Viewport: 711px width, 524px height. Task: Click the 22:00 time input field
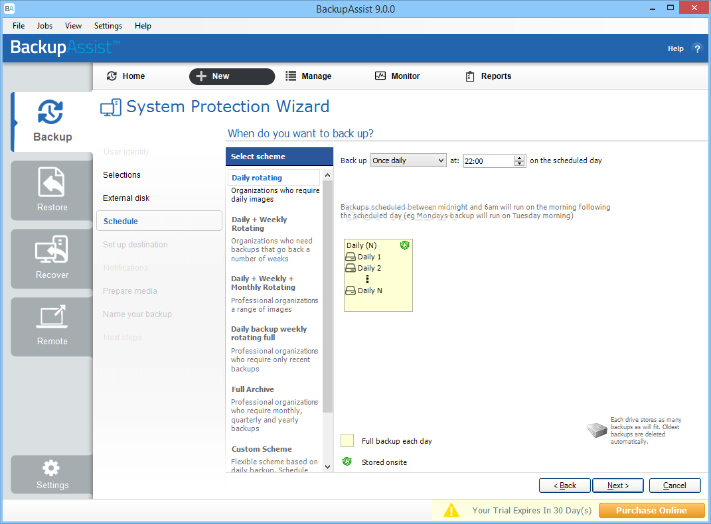coord(489,161)
